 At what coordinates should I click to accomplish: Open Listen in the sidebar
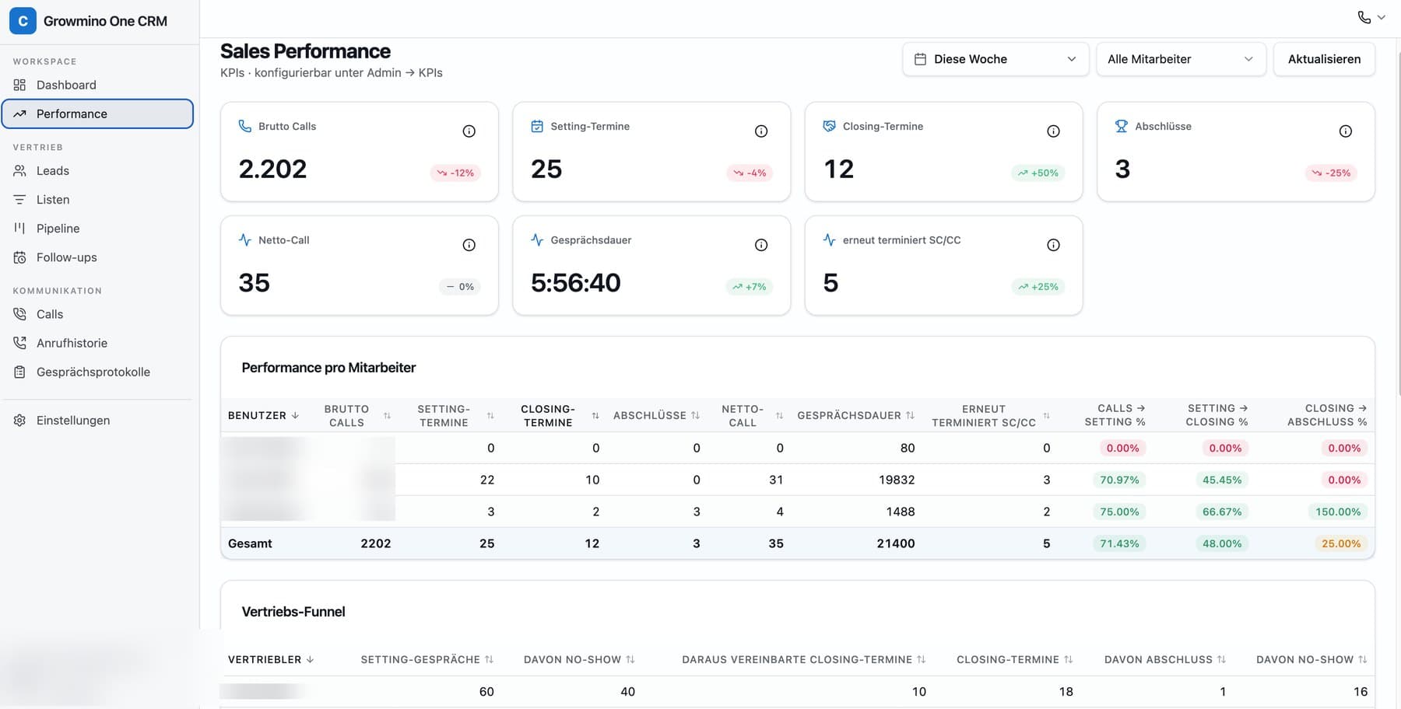click(97, 200)
